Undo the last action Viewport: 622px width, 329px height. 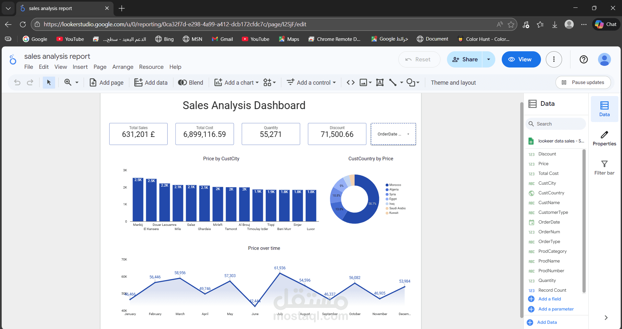(x=17, y=82)
